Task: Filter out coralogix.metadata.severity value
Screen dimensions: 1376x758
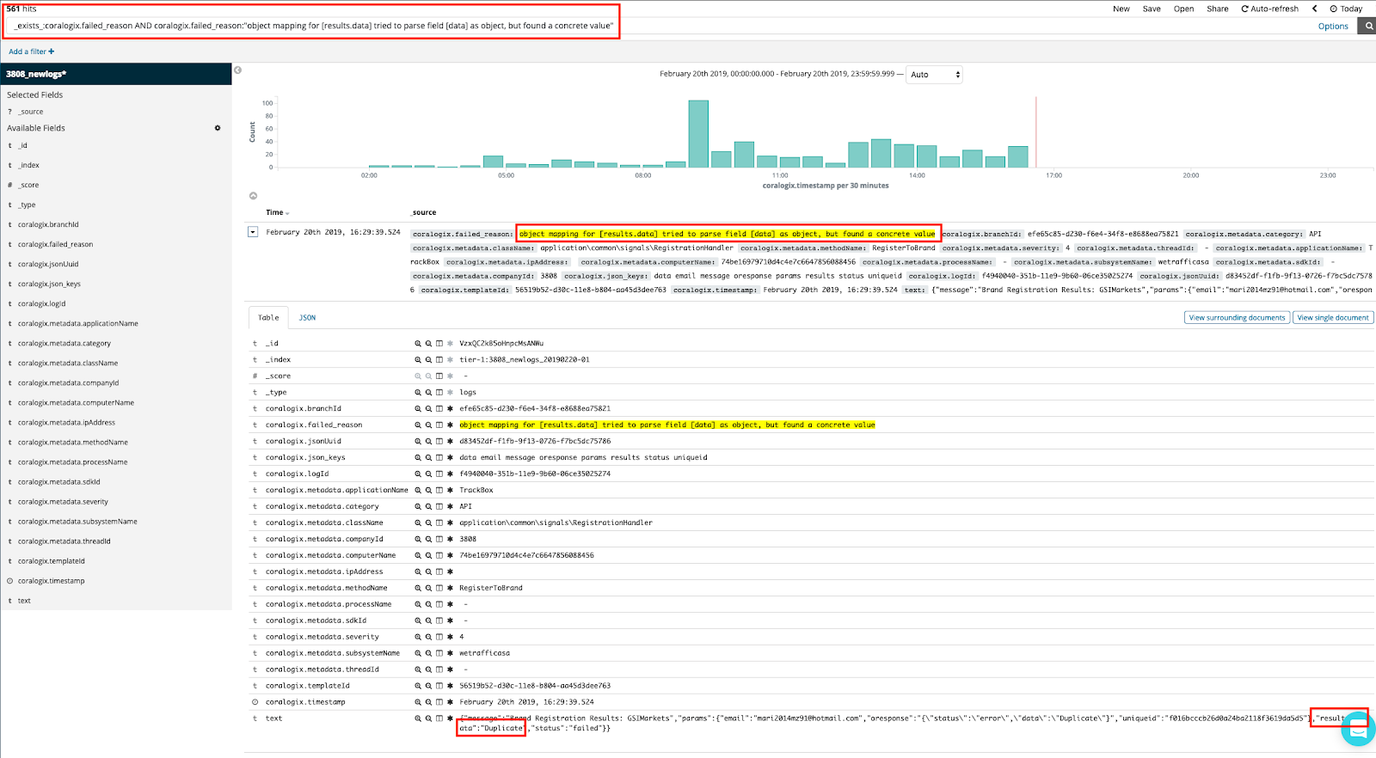Action: point(428,638)
